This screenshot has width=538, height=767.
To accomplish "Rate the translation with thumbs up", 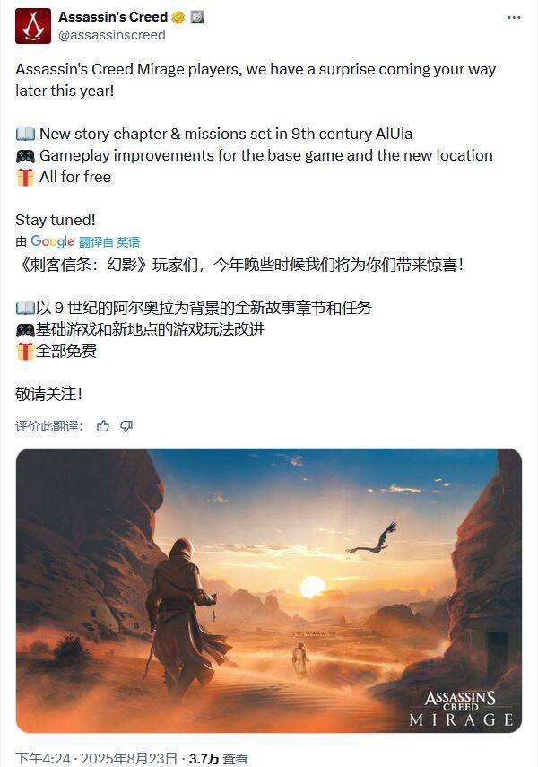I will coord(103,426).
